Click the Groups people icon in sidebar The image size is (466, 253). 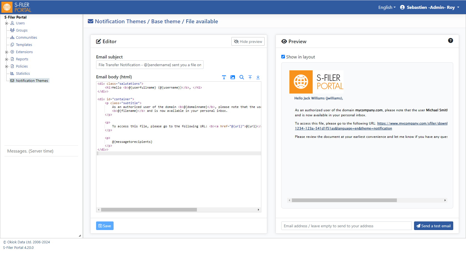tap(12, 30)
